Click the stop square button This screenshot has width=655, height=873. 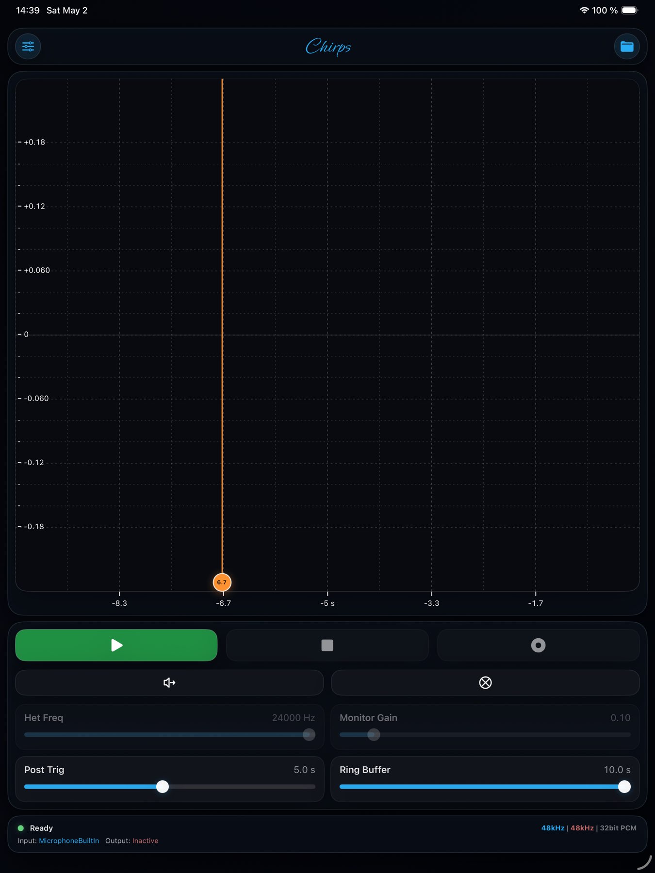327,645
